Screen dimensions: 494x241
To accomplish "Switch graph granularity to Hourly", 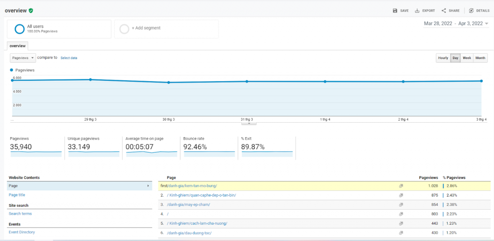I will point(443,58).
